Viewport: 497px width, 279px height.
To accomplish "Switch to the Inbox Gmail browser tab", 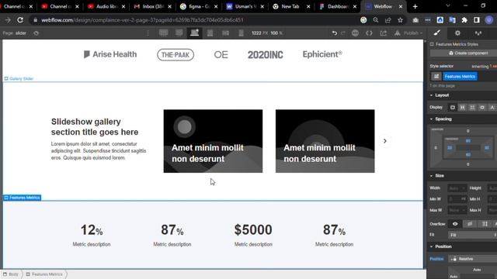I will 152,6.
